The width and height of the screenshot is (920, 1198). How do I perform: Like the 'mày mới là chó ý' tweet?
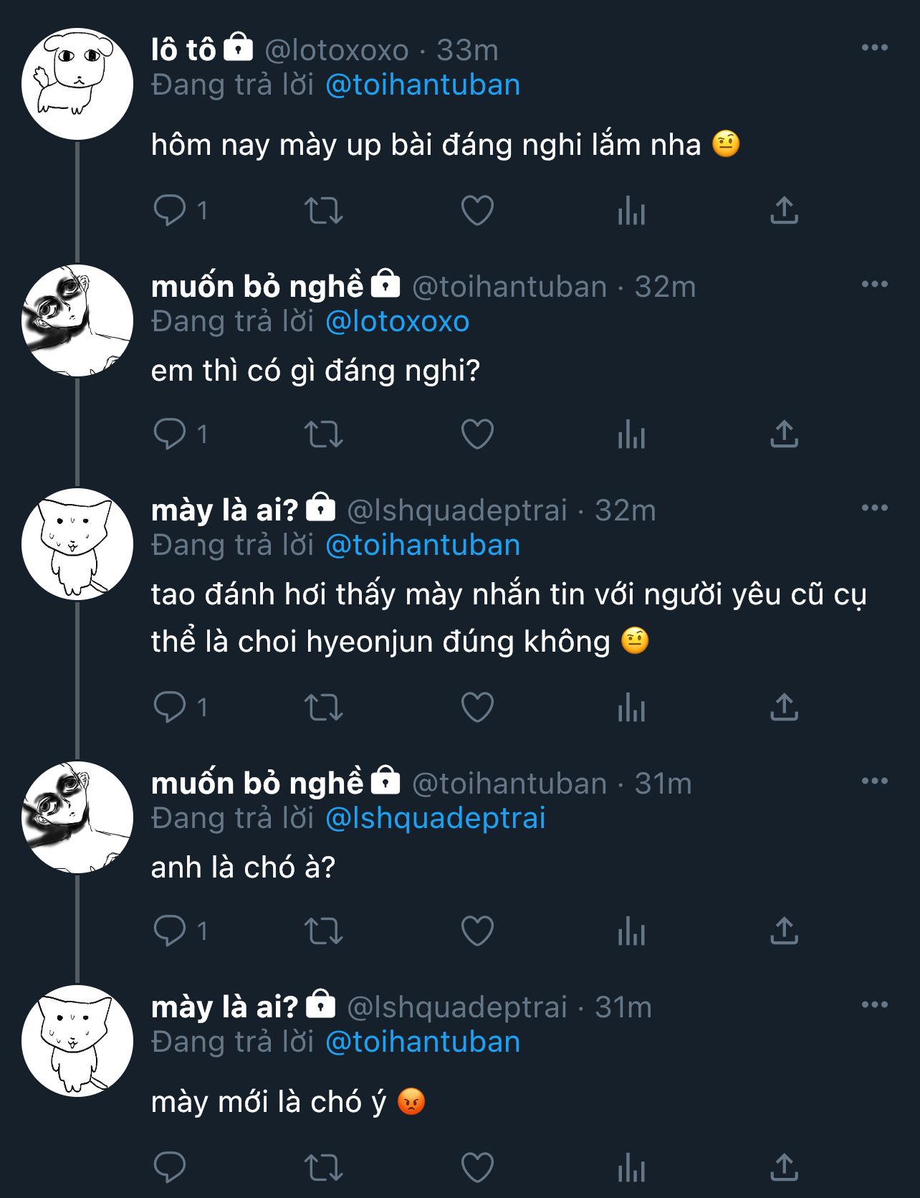click(x=477, y=1168)
